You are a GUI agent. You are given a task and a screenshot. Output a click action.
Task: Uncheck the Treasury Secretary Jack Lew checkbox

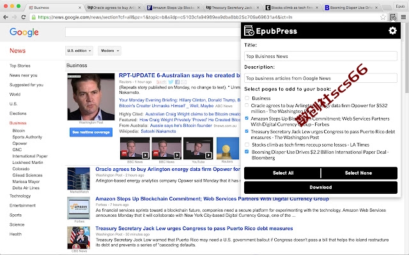[x=247, y=131]
